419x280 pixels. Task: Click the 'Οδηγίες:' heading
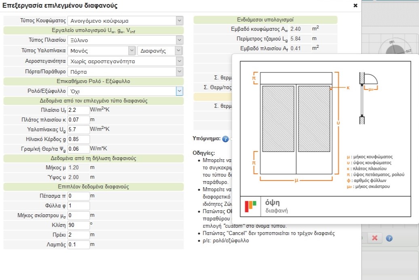pos(204,153)
